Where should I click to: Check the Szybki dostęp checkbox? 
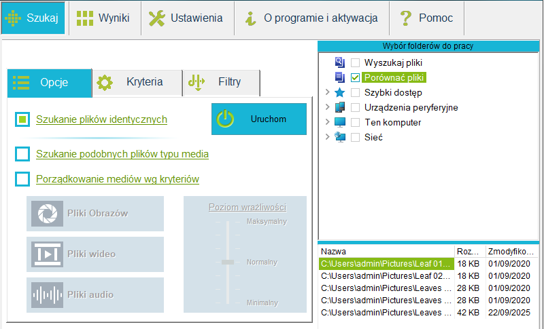tap(355, 92)
